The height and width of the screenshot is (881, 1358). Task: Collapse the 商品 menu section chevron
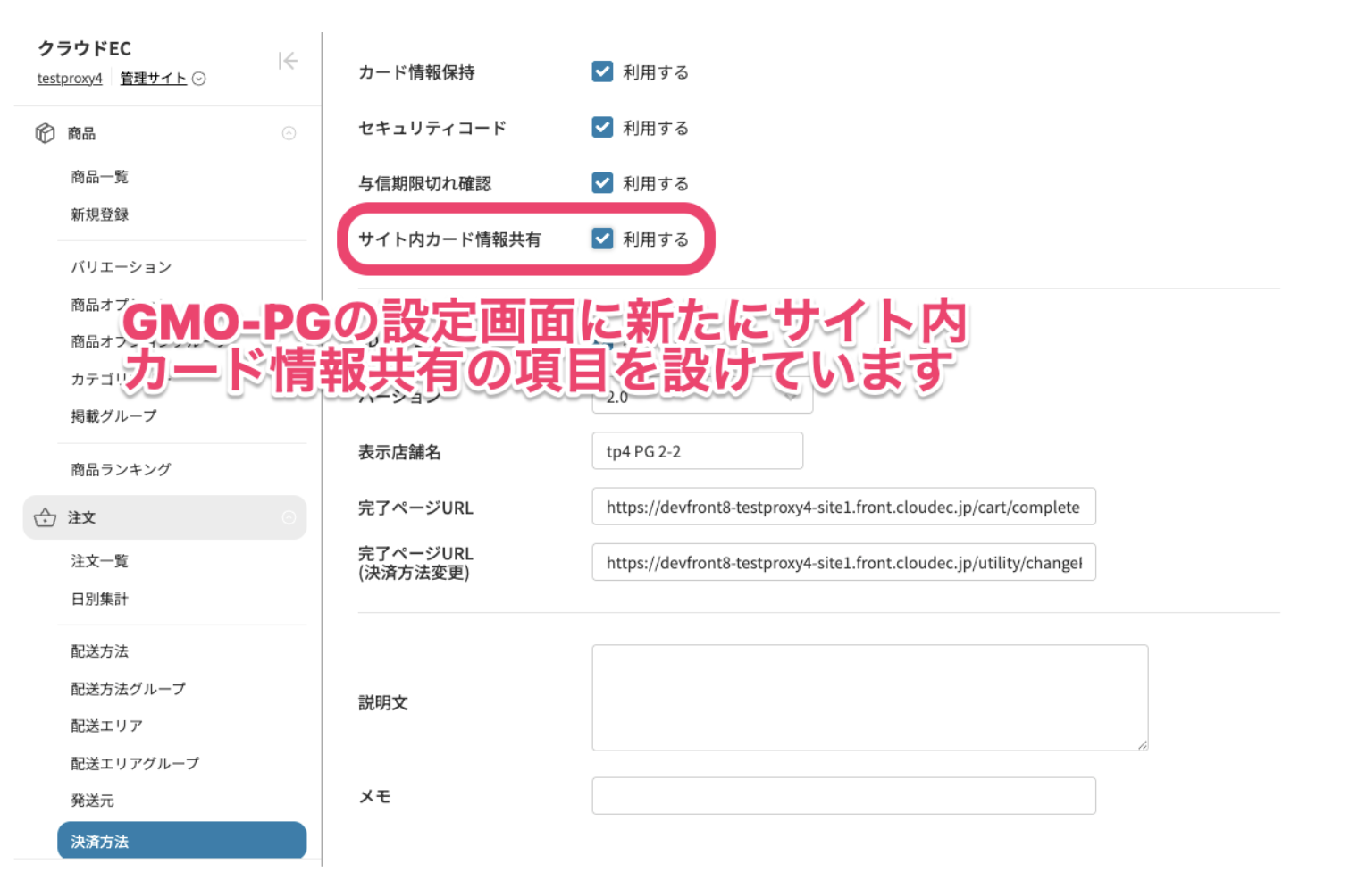point(289,133)
